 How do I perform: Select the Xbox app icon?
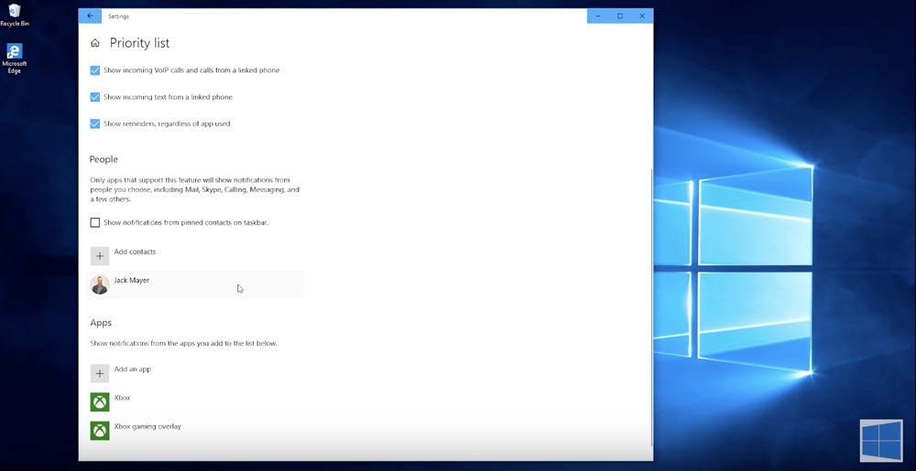pyautogui.click(x=100, y=401)
